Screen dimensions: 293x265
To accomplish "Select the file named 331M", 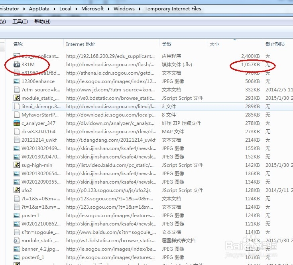I will [28, 65].
